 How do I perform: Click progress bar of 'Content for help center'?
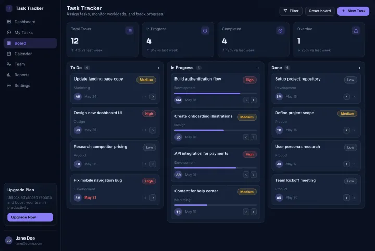[x=216, y=205]
